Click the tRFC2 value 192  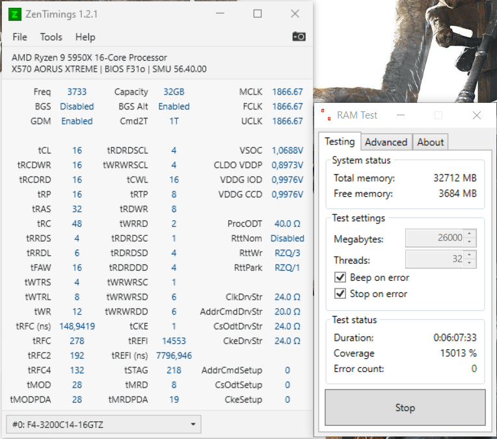tap(77, 356)
